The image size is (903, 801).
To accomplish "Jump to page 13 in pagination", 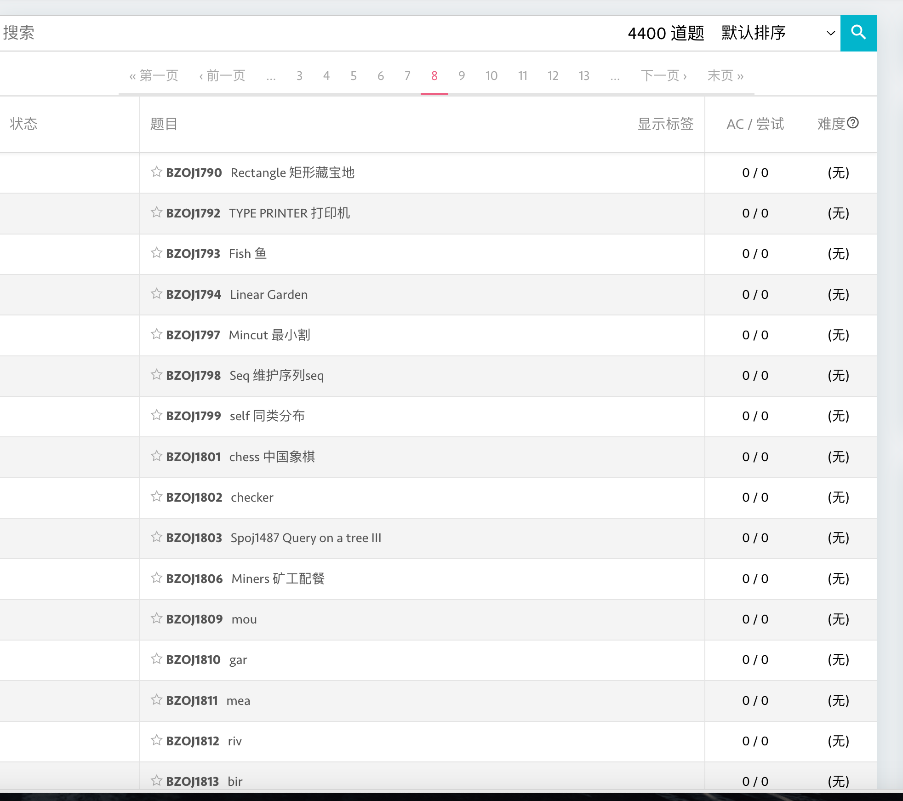I will (x=584, y=75).
